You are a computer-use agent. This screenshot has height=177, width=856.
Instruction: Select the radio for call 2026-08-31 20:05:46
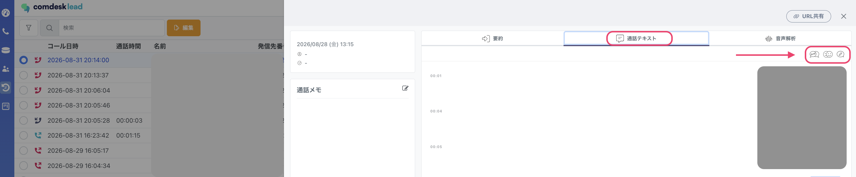click(24, 105)
